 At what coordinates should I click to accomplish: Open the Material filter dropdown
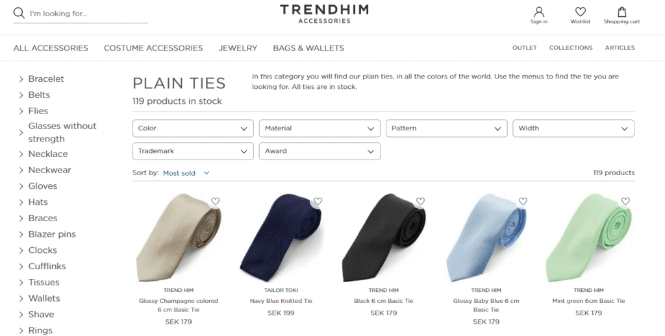coord(320,128)
